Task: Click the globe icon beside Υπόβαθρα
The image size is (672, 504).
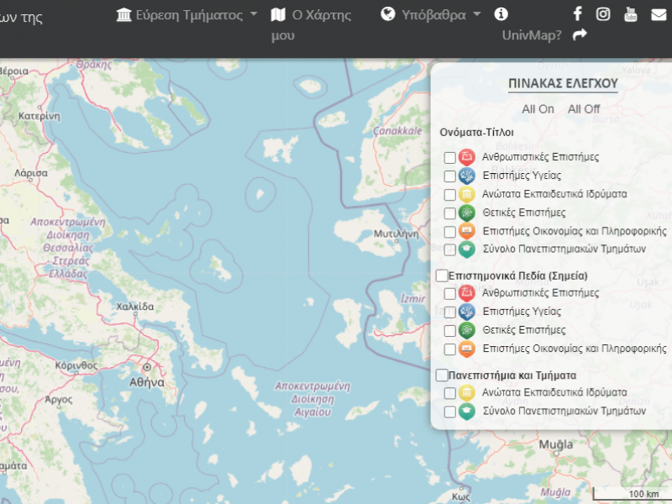Action: pos(388,14)
